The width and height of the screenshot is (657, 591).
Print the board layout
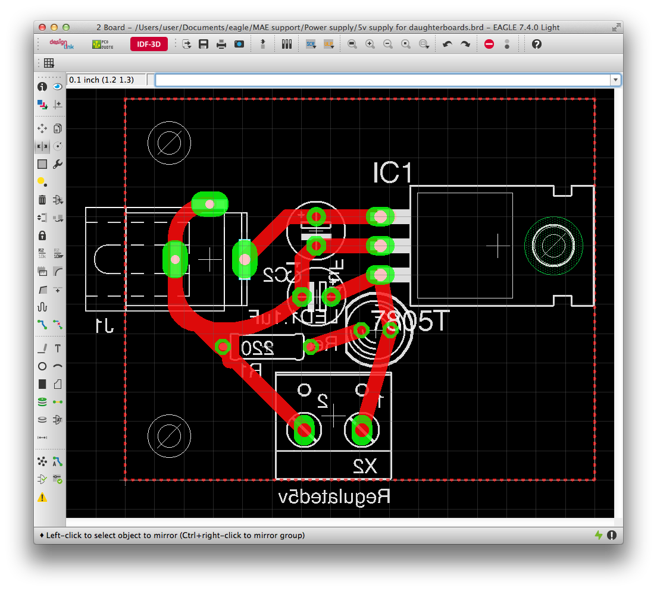tap(221, 44)
